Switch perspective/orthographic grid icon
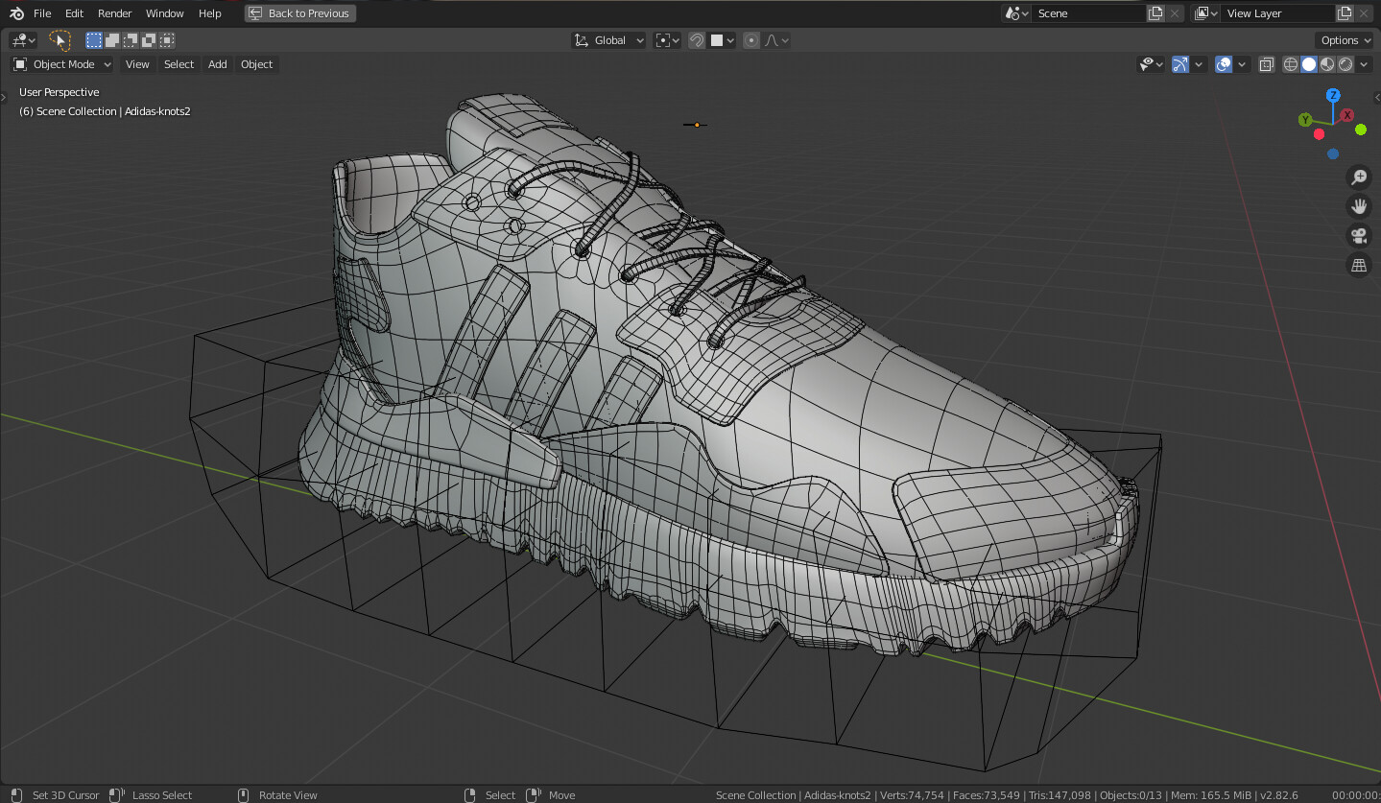1381x803 pixels. [1359, 266]
